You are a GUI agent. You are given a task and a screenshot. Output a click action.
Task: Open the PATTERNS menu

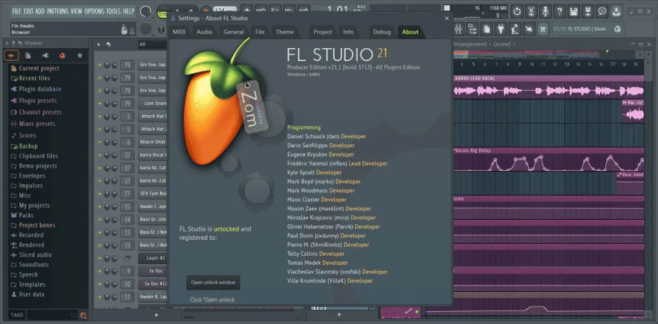(x=58, y=12)
